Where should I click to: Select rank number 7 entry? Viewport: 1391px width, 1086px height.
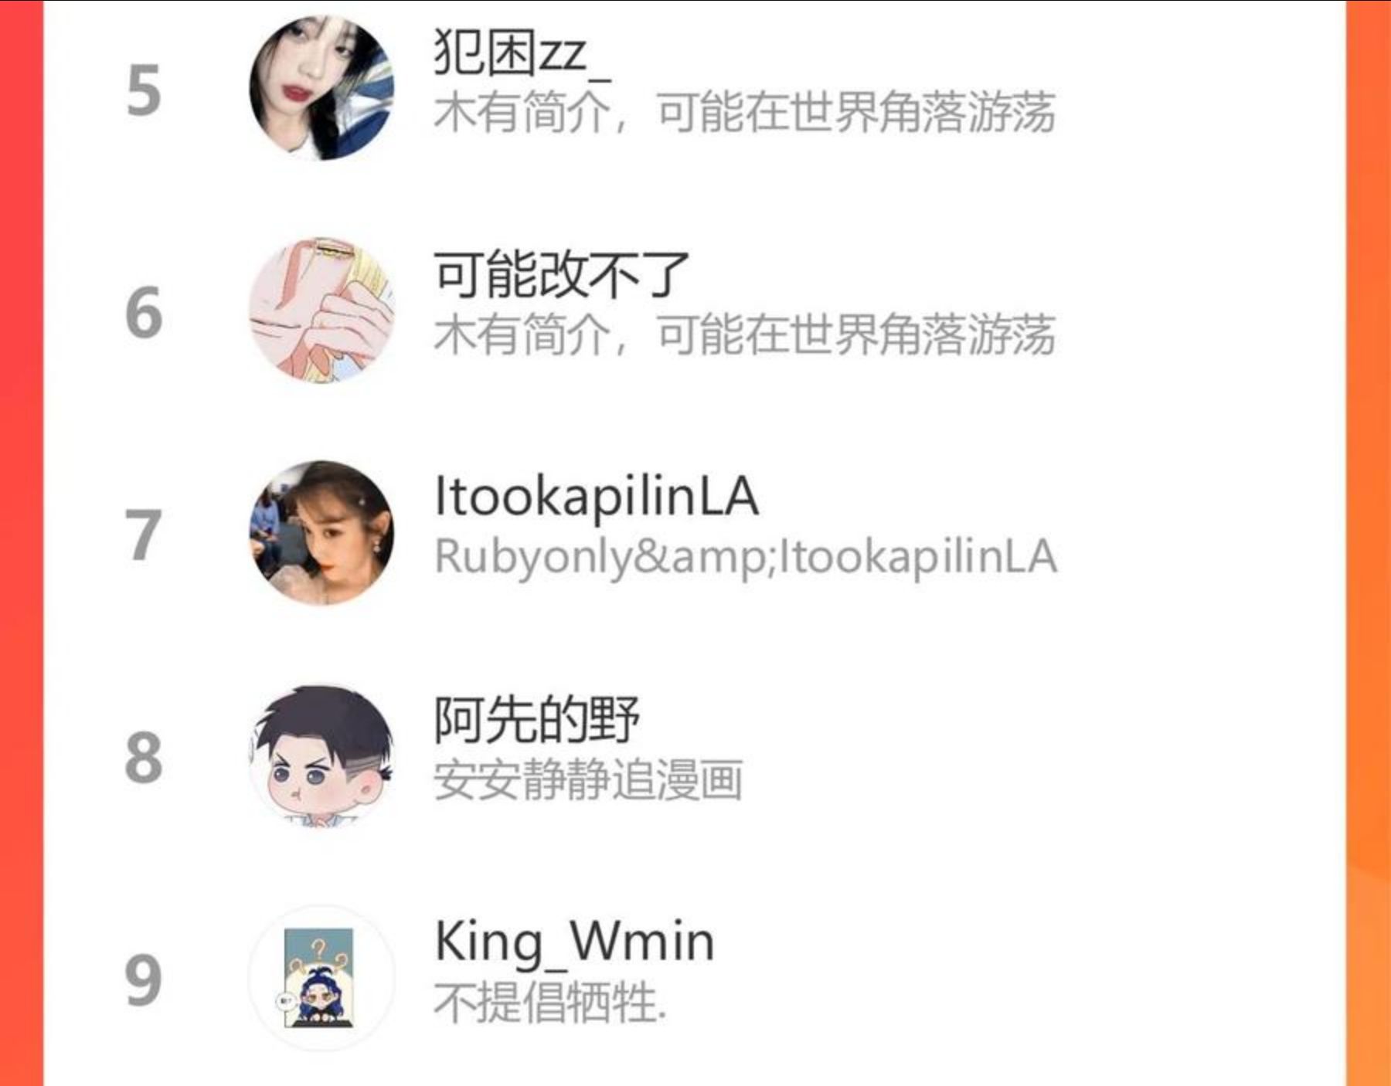click(x=144, y=535)
